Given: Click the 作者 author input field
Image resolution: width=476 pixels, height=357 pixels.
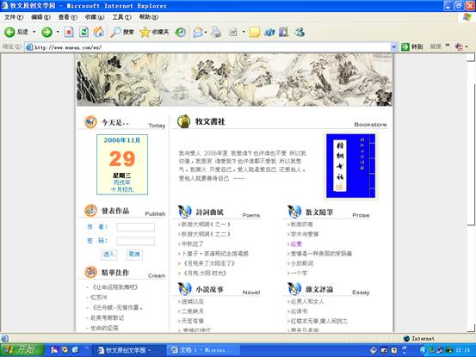Looking at the screenshot, I should (135, 227).
